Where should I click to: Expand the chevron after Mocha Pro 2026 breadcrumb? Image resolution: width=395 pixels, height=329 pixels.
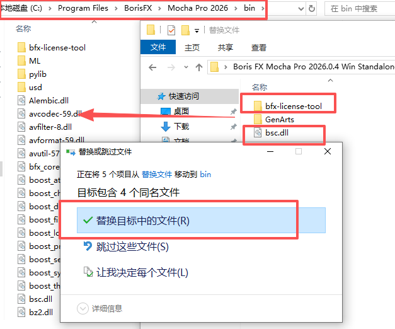click(x=236, y=9)
